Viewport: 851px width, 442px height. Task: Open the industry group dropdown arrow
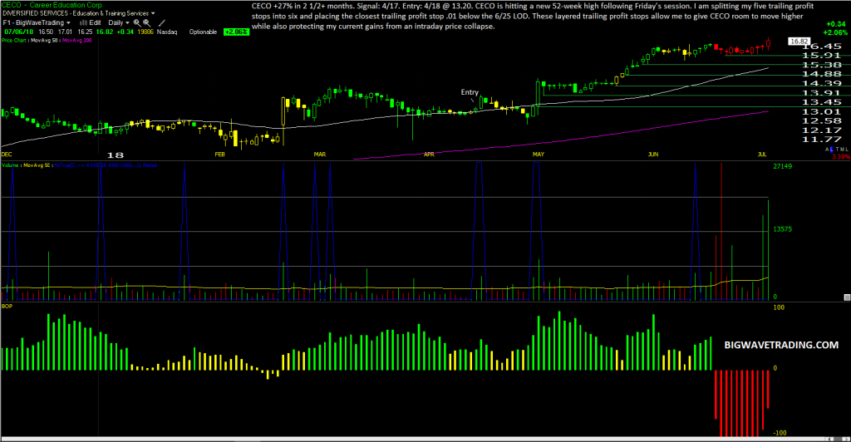point(153,13)
